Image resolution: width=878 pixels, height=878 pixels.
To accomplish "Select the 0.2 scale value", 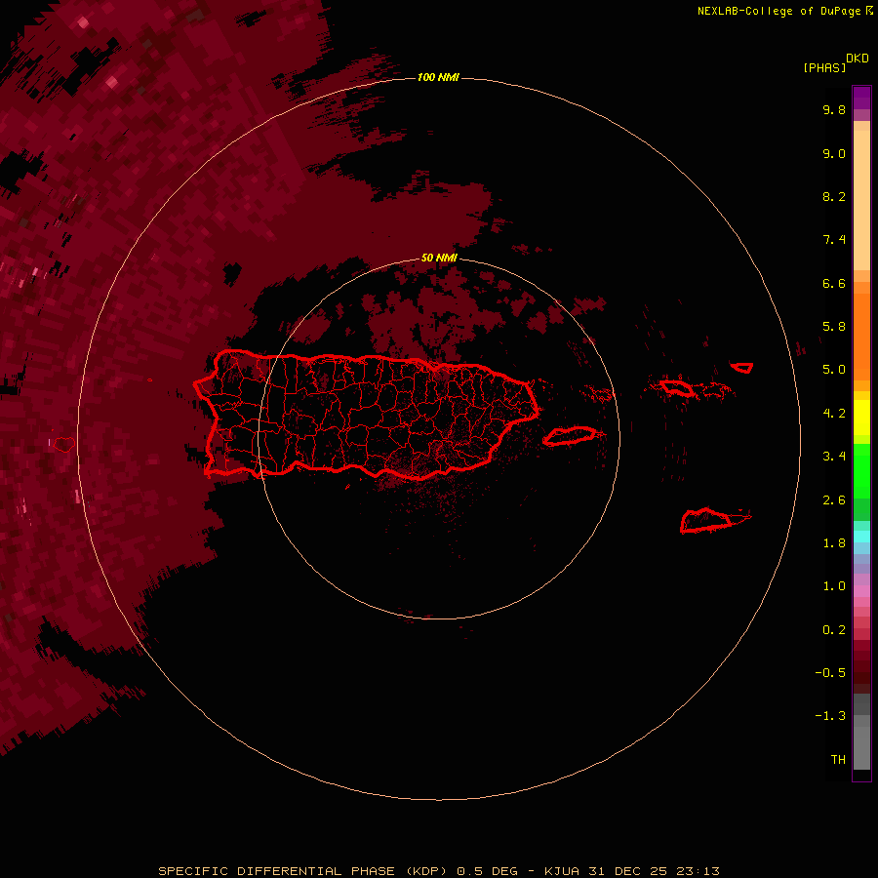I will coord(834,630).
